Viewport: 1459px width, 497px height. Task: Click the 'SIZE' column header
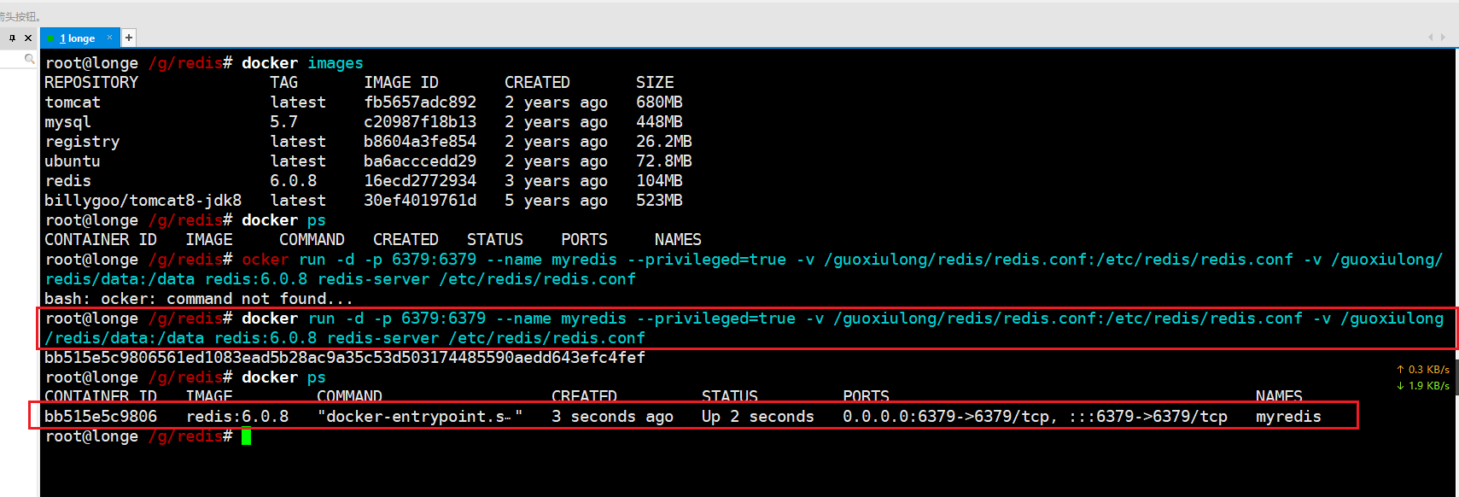tap(655, 83)
